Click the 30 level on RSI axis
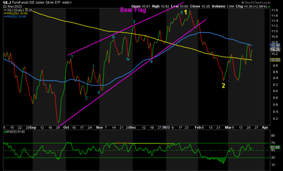283x171 pixels. point(273,158)
